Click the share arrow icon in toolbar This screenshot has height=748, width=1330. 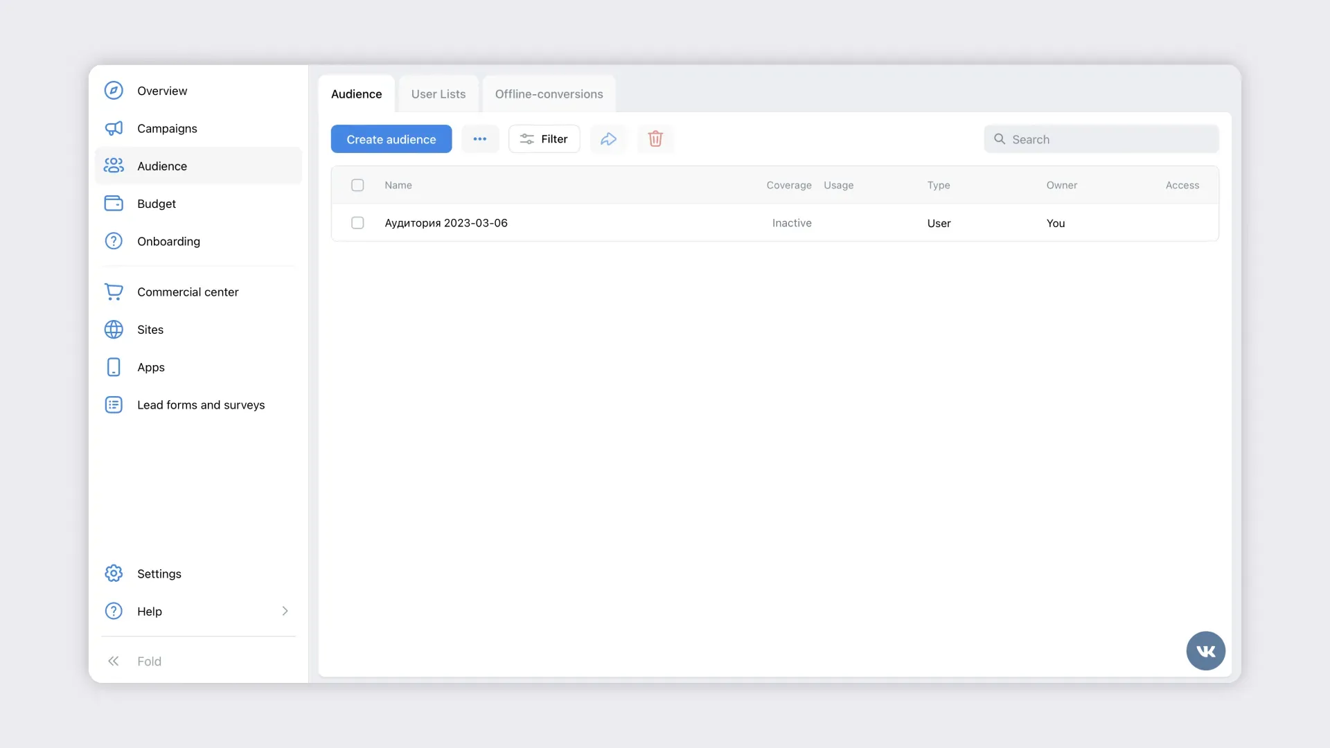tap(608, 139)
